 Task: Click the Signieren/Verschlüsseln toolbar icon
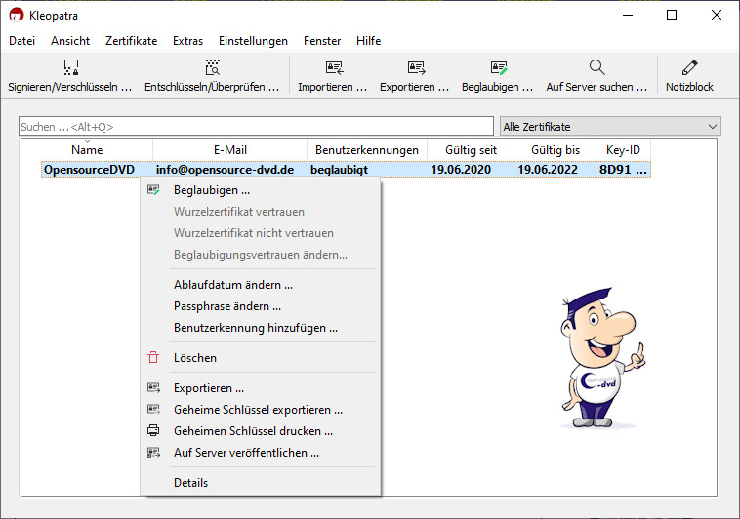coord(70,67)
